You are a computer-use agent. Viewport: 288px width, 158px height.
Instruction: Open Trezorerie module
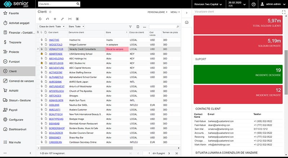coord(18,42)
